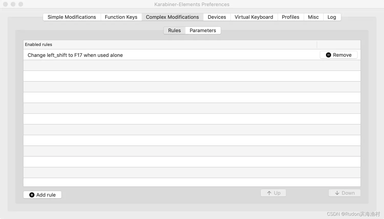Move the rule Up
This screenshot has height=219, width=384.
point(273,193)
